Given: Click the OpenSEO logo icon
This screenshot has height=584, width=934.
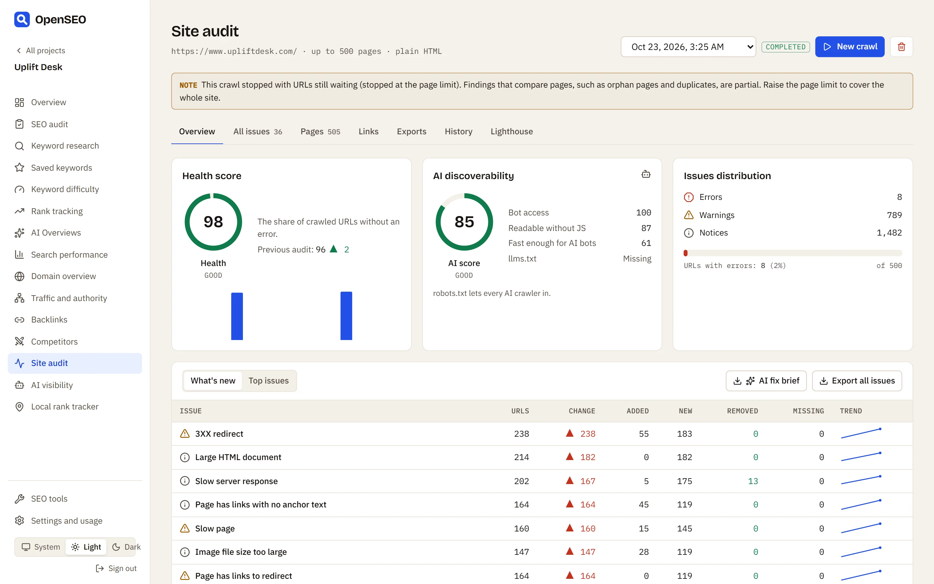Looking at the screenshot, I should click(22, 19).
